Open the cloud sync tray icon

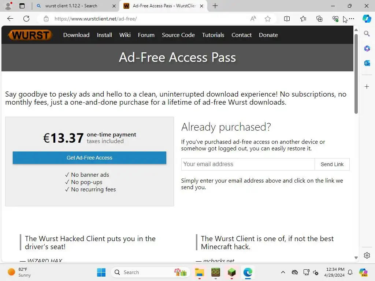point(295,272)
